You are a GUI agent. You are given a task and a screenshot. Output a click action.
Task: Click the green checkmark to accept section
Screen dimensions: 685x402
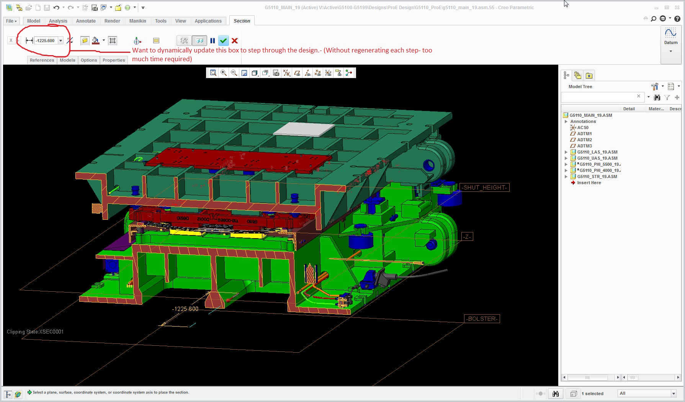[224, 41]
